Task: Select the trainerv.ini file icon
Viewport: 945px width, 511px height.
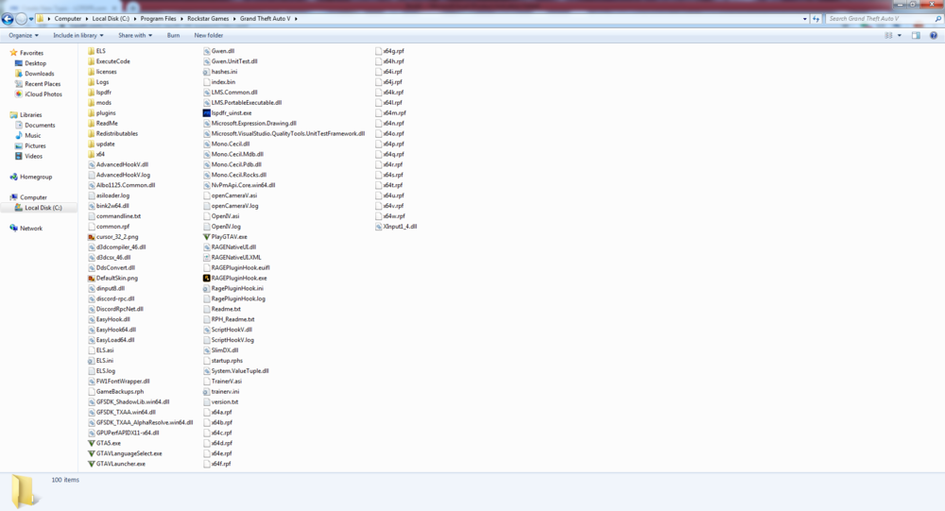Action: coord(207,392)
